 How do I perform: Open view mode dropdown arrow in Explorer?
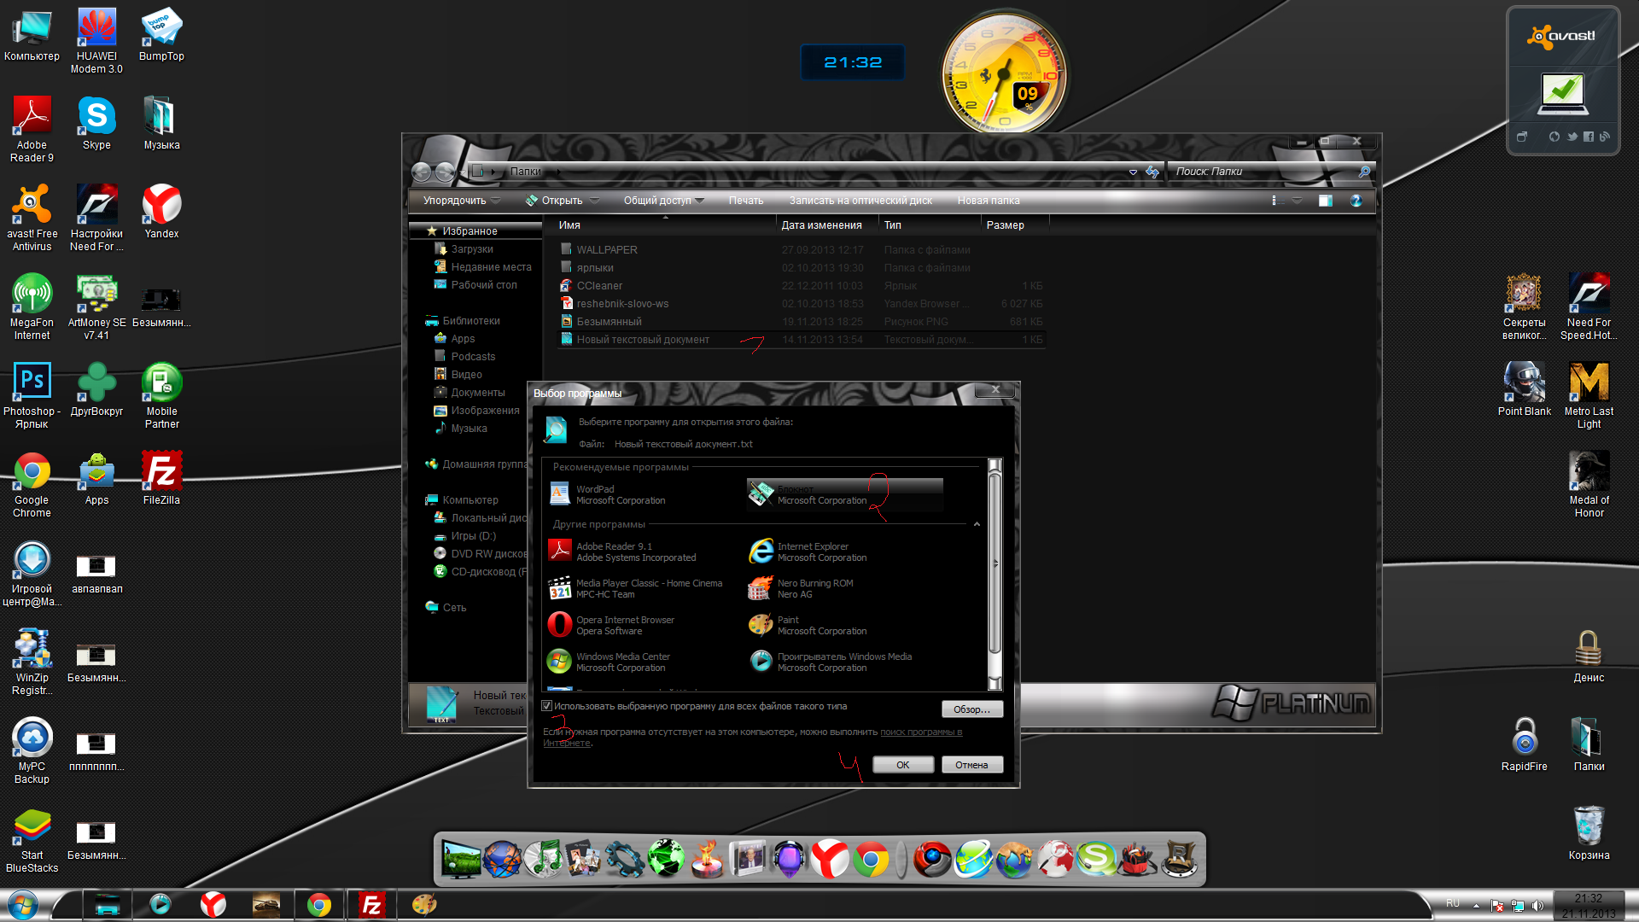point(1297,201)
